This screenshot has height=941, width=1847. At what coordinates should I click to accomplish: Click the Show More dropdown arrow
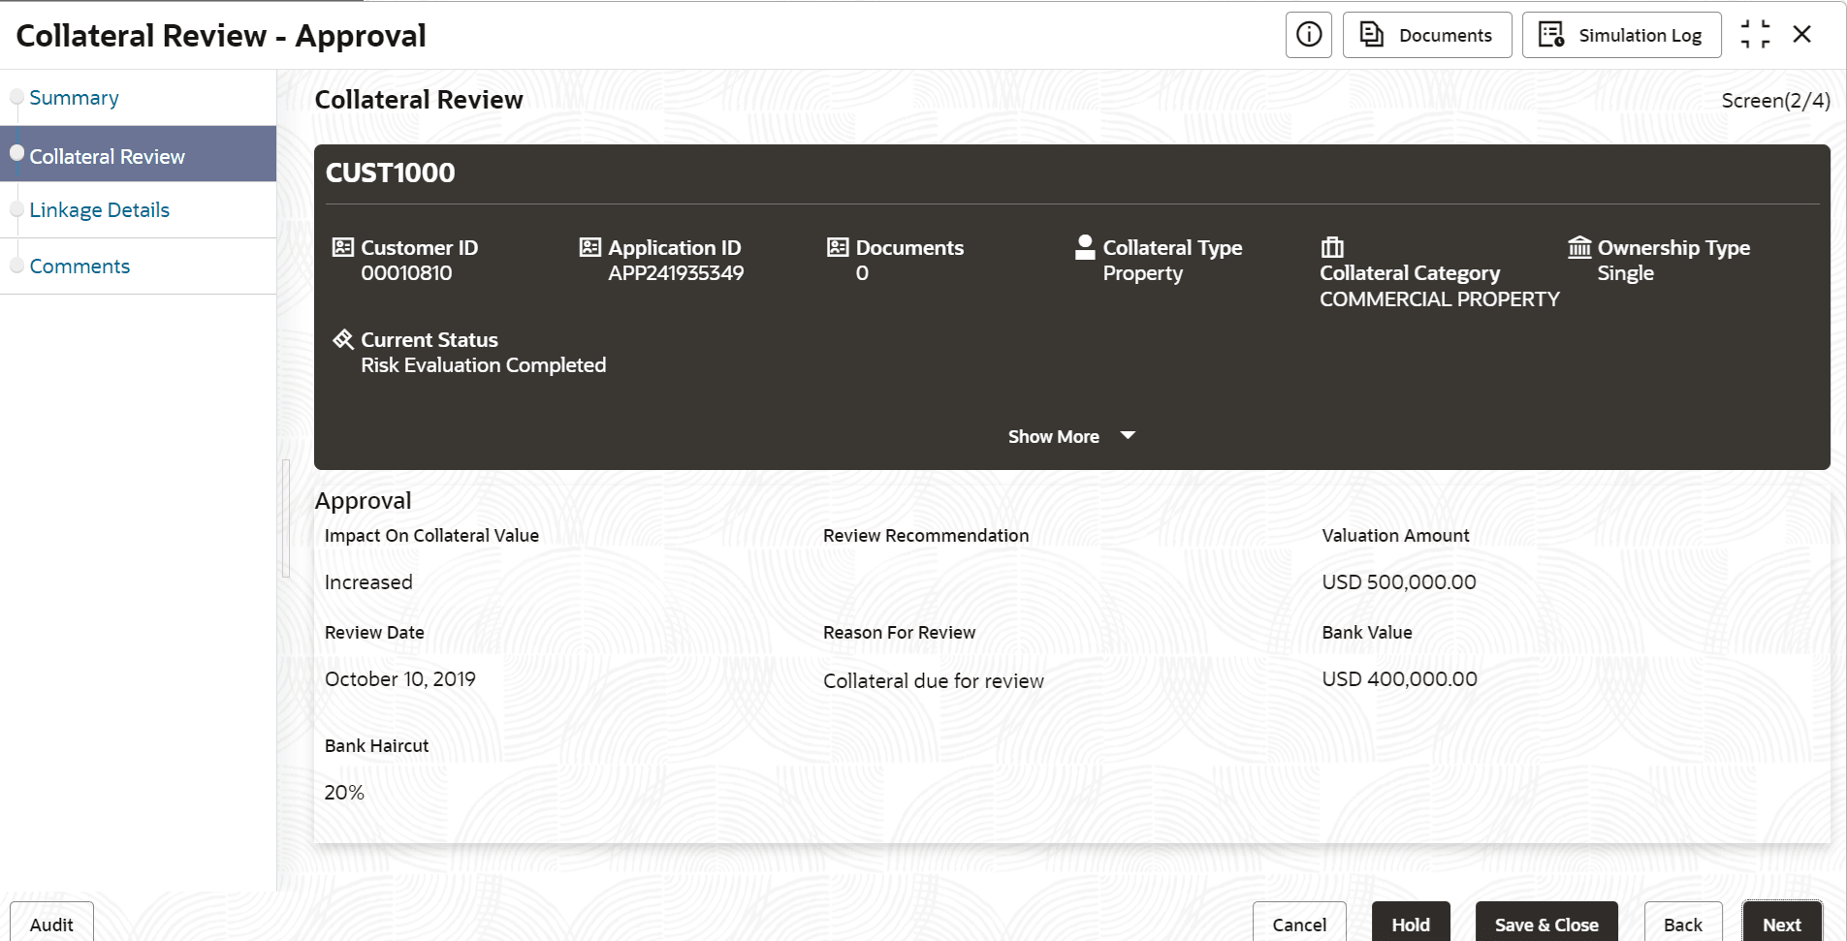click(1128, 436)
